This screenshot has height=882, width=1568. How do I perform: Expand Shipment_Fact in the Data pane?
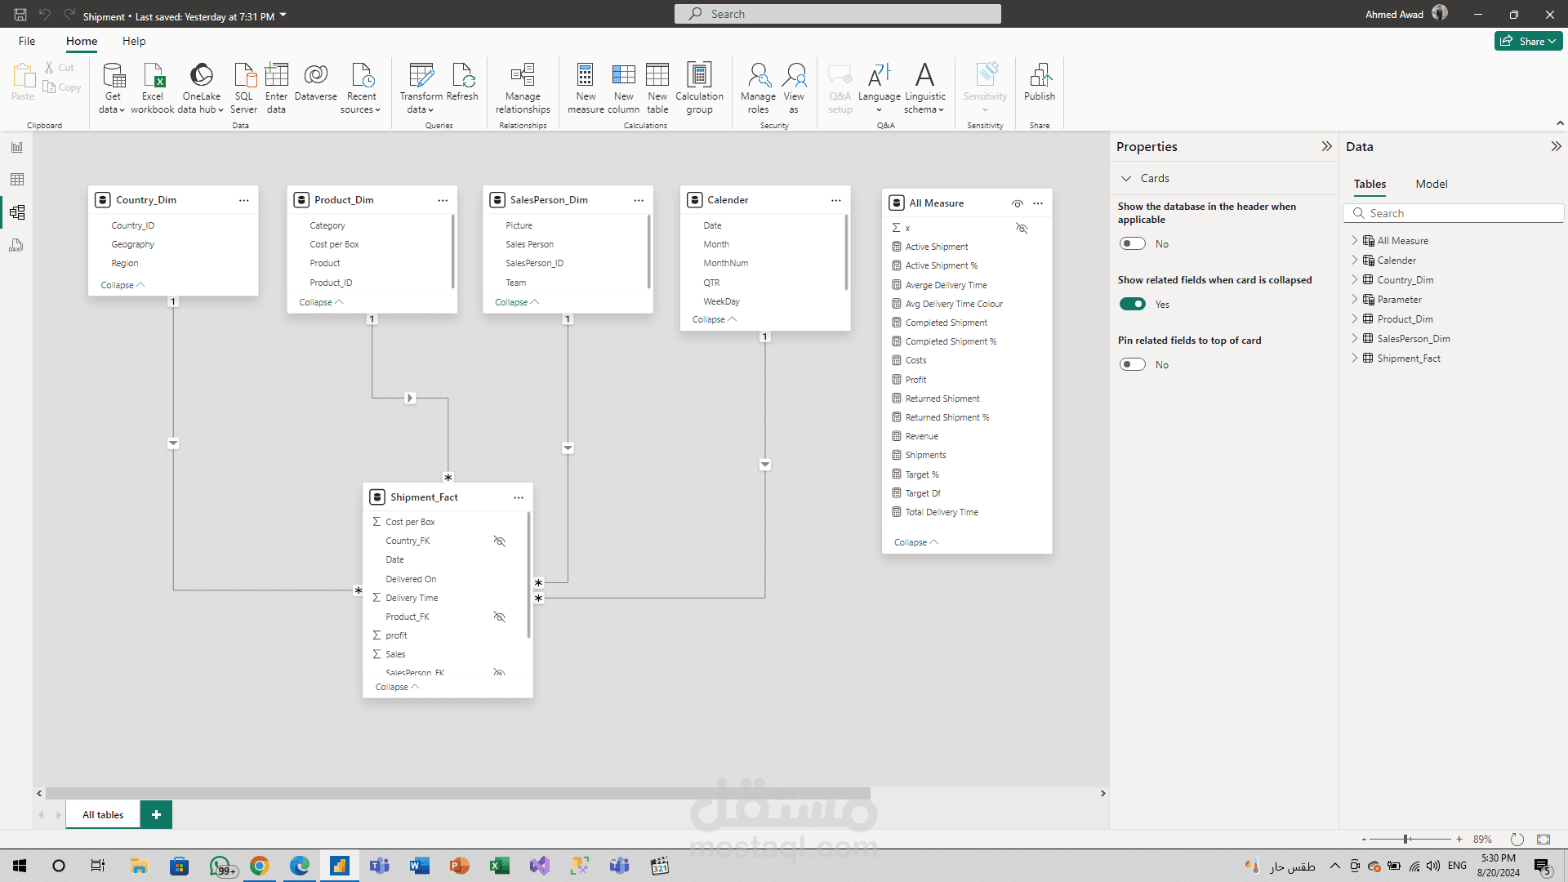click(x=1355, y=358)
